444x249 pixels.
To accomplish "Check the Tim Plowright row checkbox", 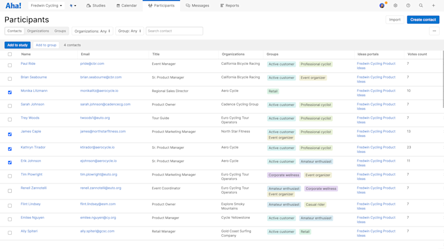I will (10, 176).
